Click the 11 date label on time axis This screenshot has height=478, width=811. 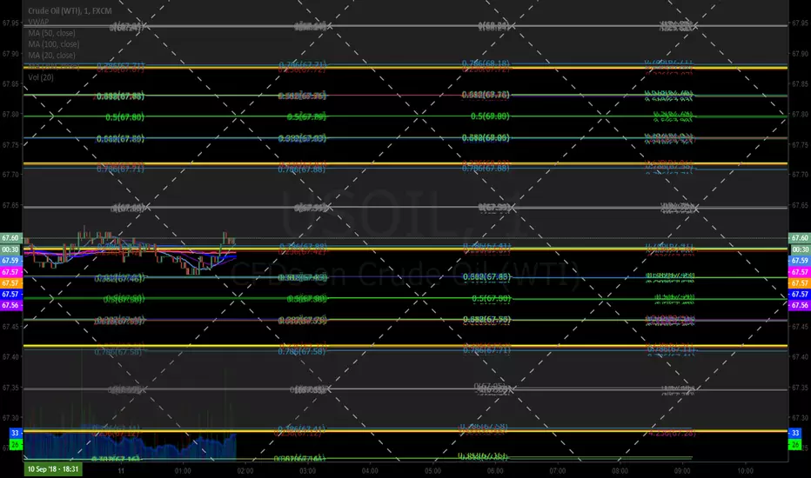tap(120, 471)
